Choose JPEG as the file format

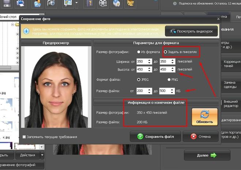point(139,79)
